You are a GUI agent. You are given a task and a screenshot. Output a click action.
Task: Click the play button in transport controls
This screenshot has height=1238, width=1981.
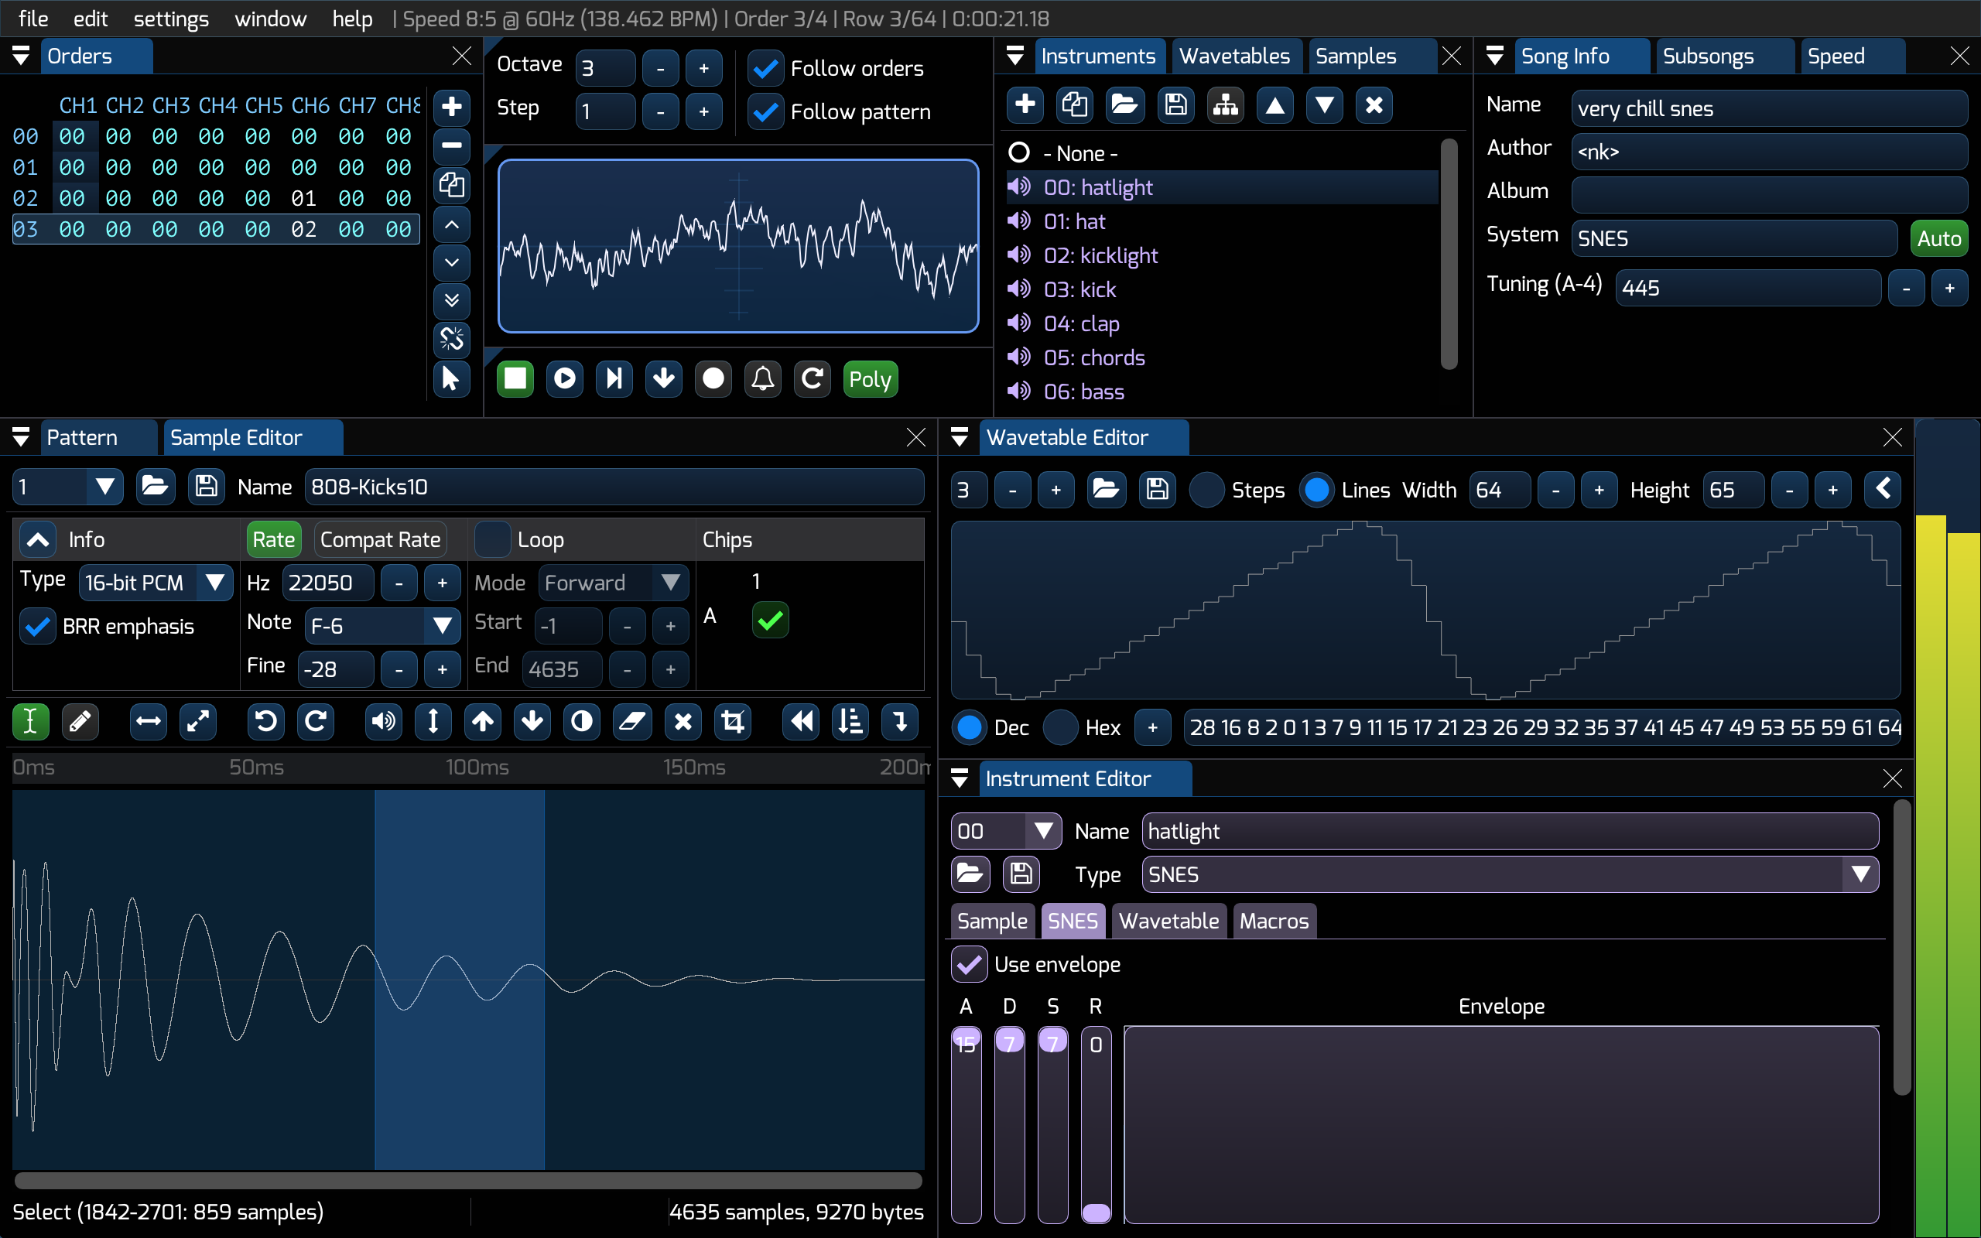coord(565,378)
